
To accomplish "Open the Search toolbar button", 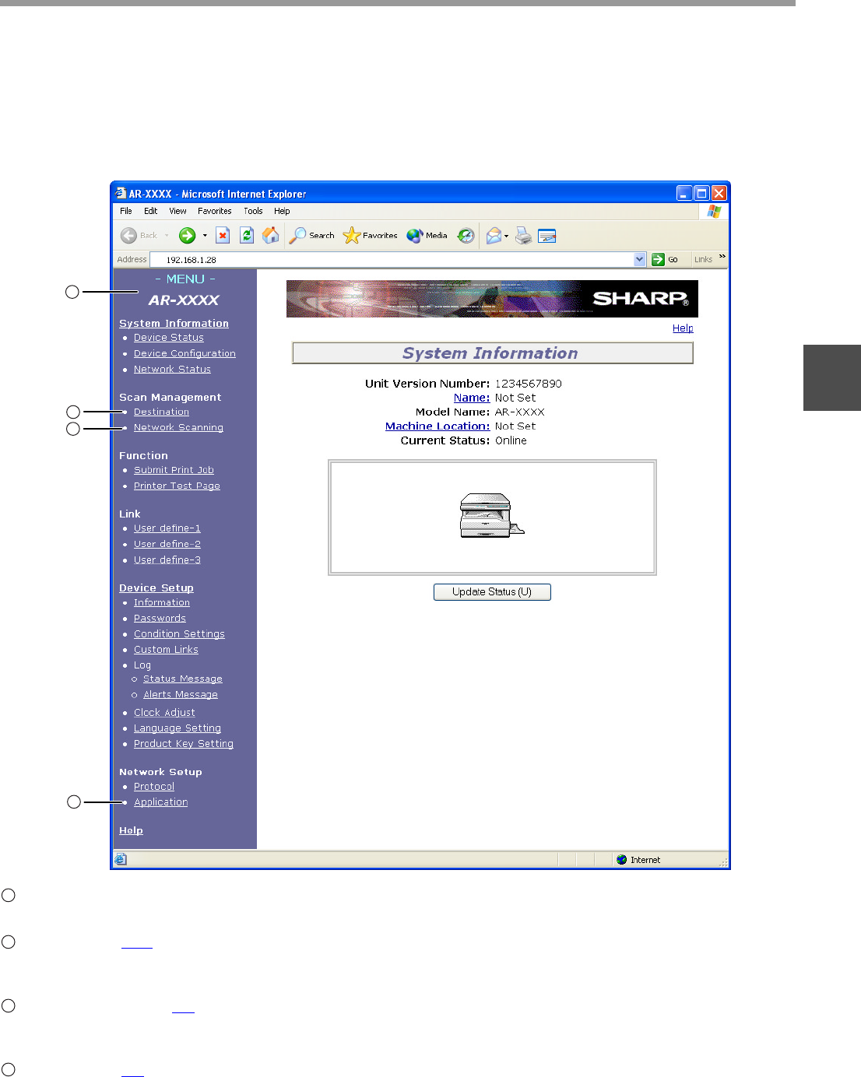I will coord(311,236).
